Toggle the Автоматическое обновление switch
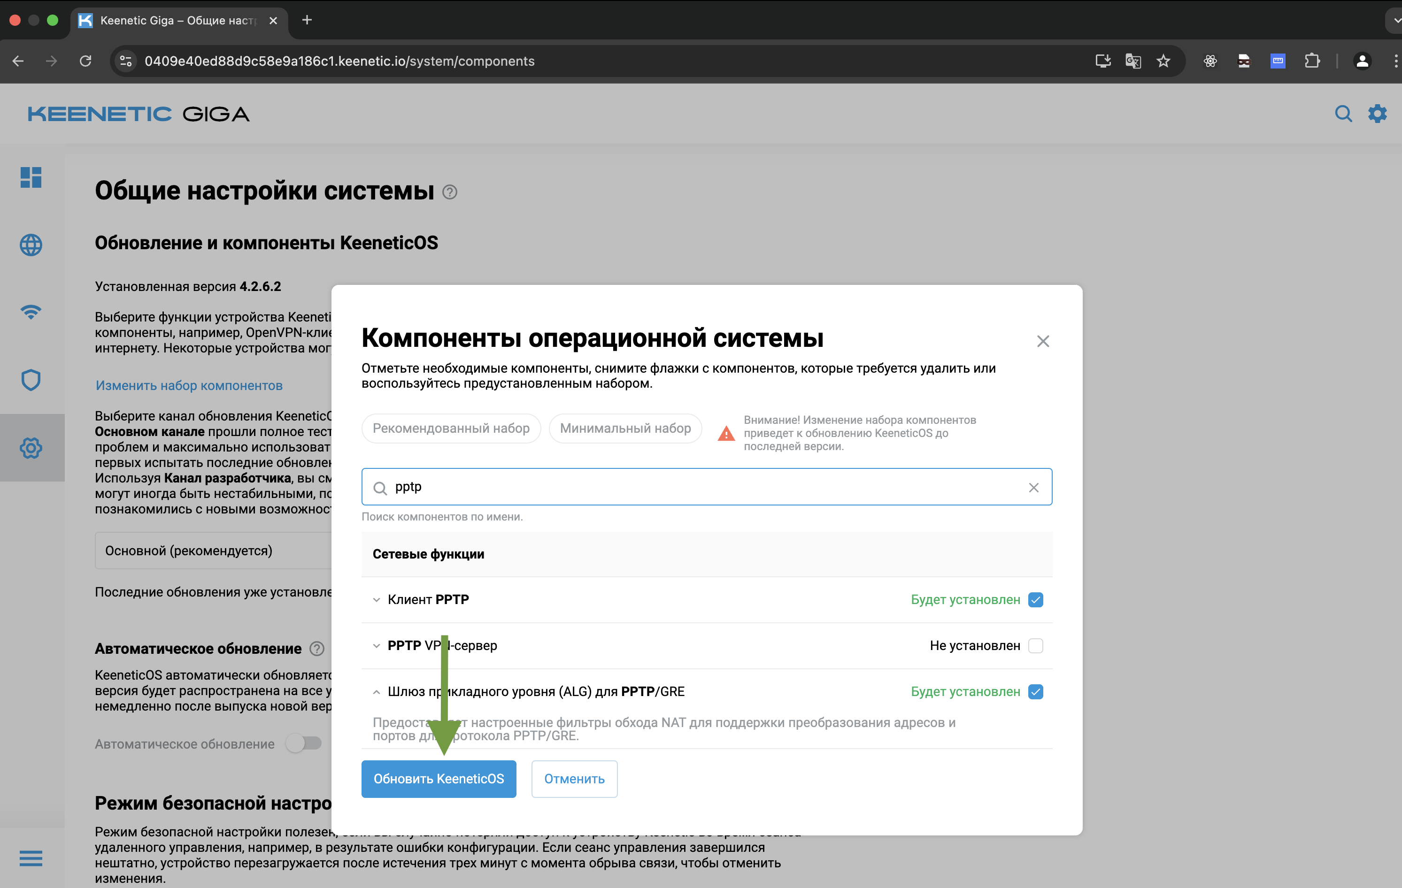The width and height of the screenshot is (1402, 888). 304,743
